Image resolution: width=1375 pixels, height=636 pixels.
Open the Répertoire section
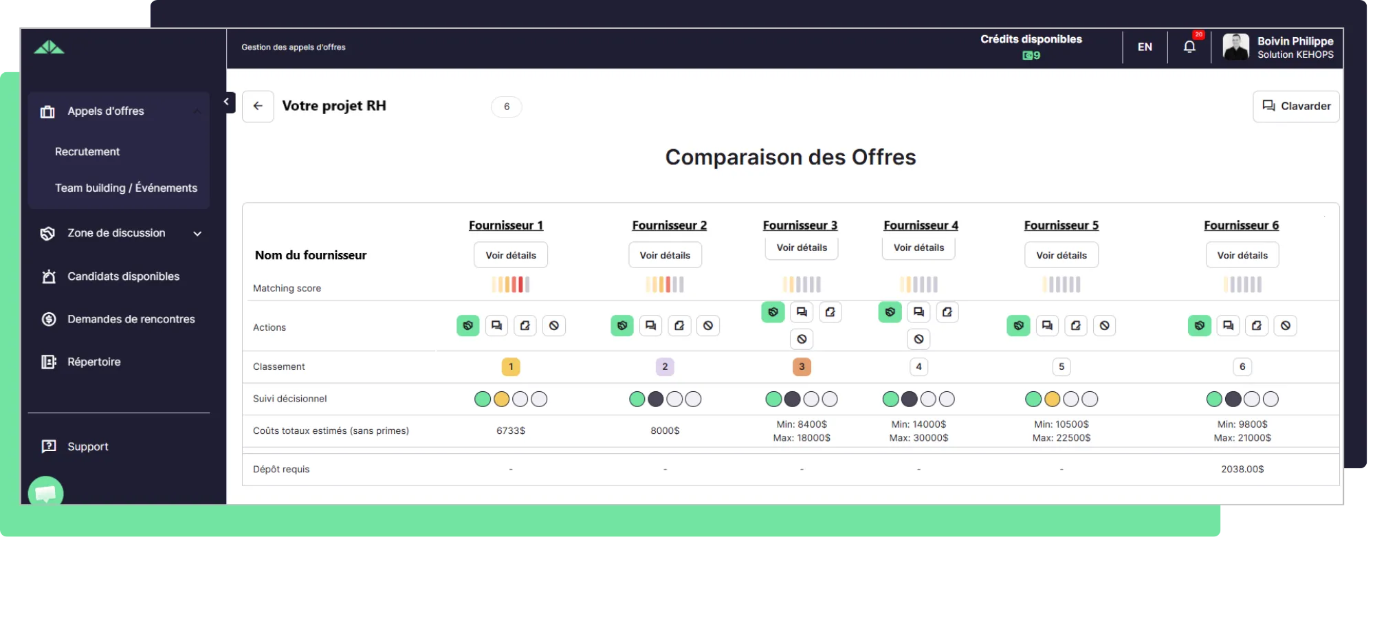(93, 362)
